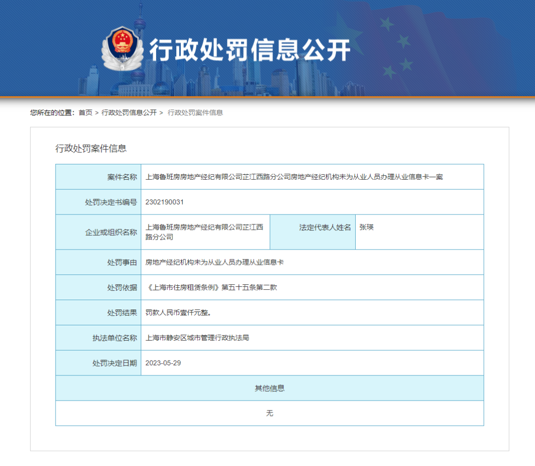Click the 执法单位名称 label cell
535x466 pixels.
(98, 338)
